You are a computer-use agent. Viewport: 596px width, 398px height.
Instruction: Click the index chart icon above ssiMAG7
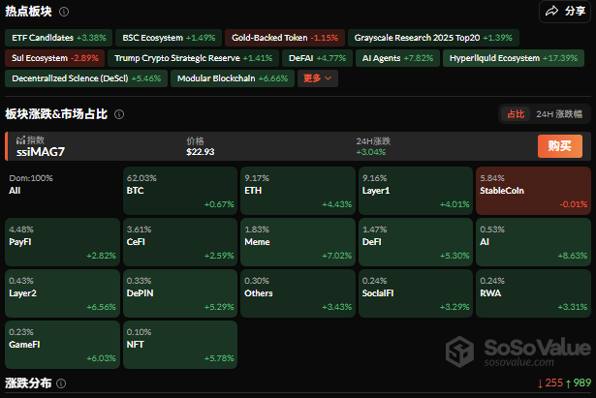20,140
